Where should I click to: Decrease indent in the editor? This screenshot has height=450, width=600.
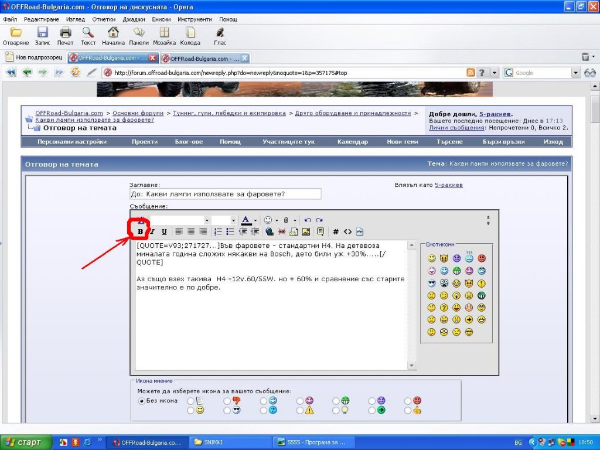coord(242,231)
